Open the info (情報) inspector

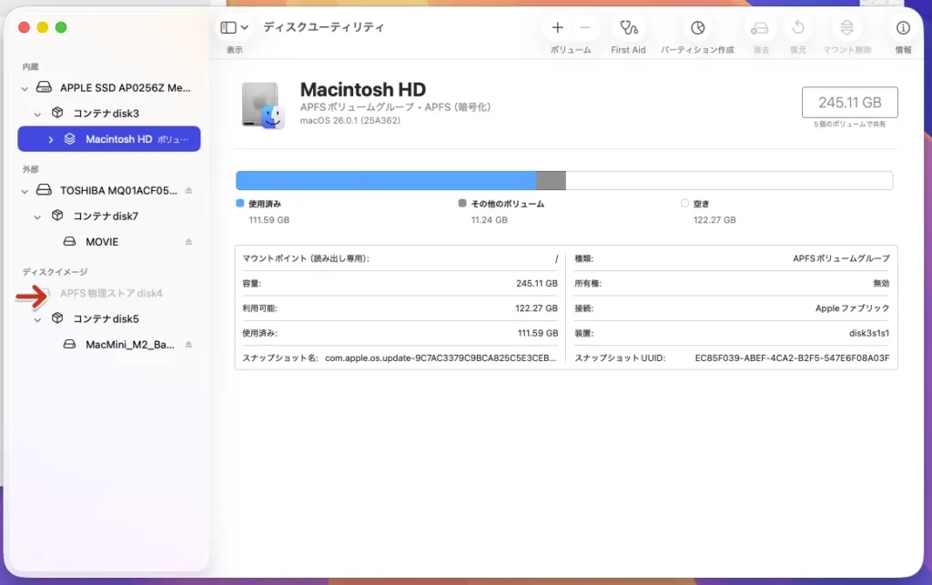point(903,28)
